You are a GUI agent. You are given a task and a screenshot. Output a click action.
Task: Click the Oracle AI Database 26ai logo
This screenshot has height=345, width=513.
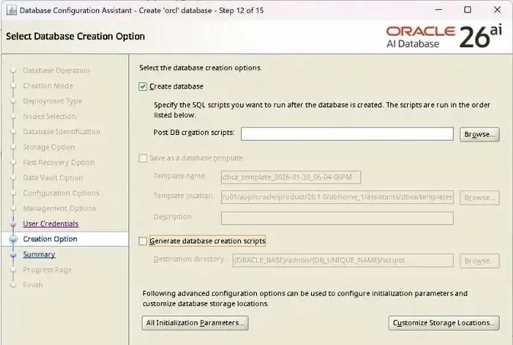tap(444, 37)
